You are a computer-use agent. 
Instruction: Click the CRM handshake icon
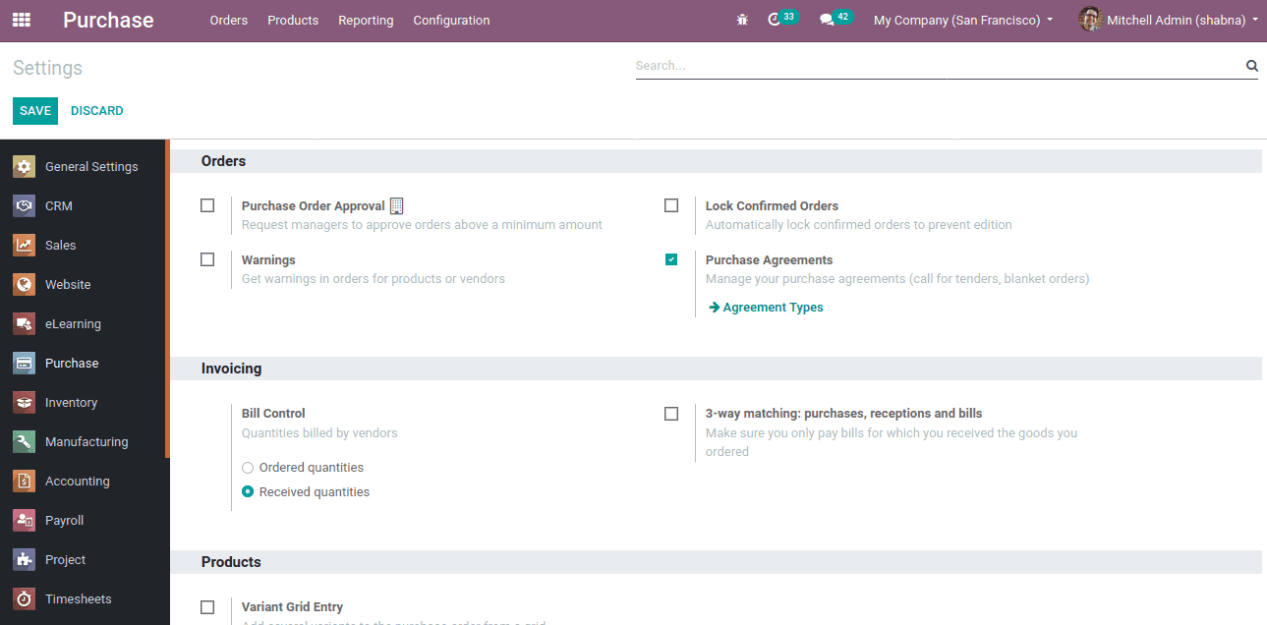coord(25,206)
